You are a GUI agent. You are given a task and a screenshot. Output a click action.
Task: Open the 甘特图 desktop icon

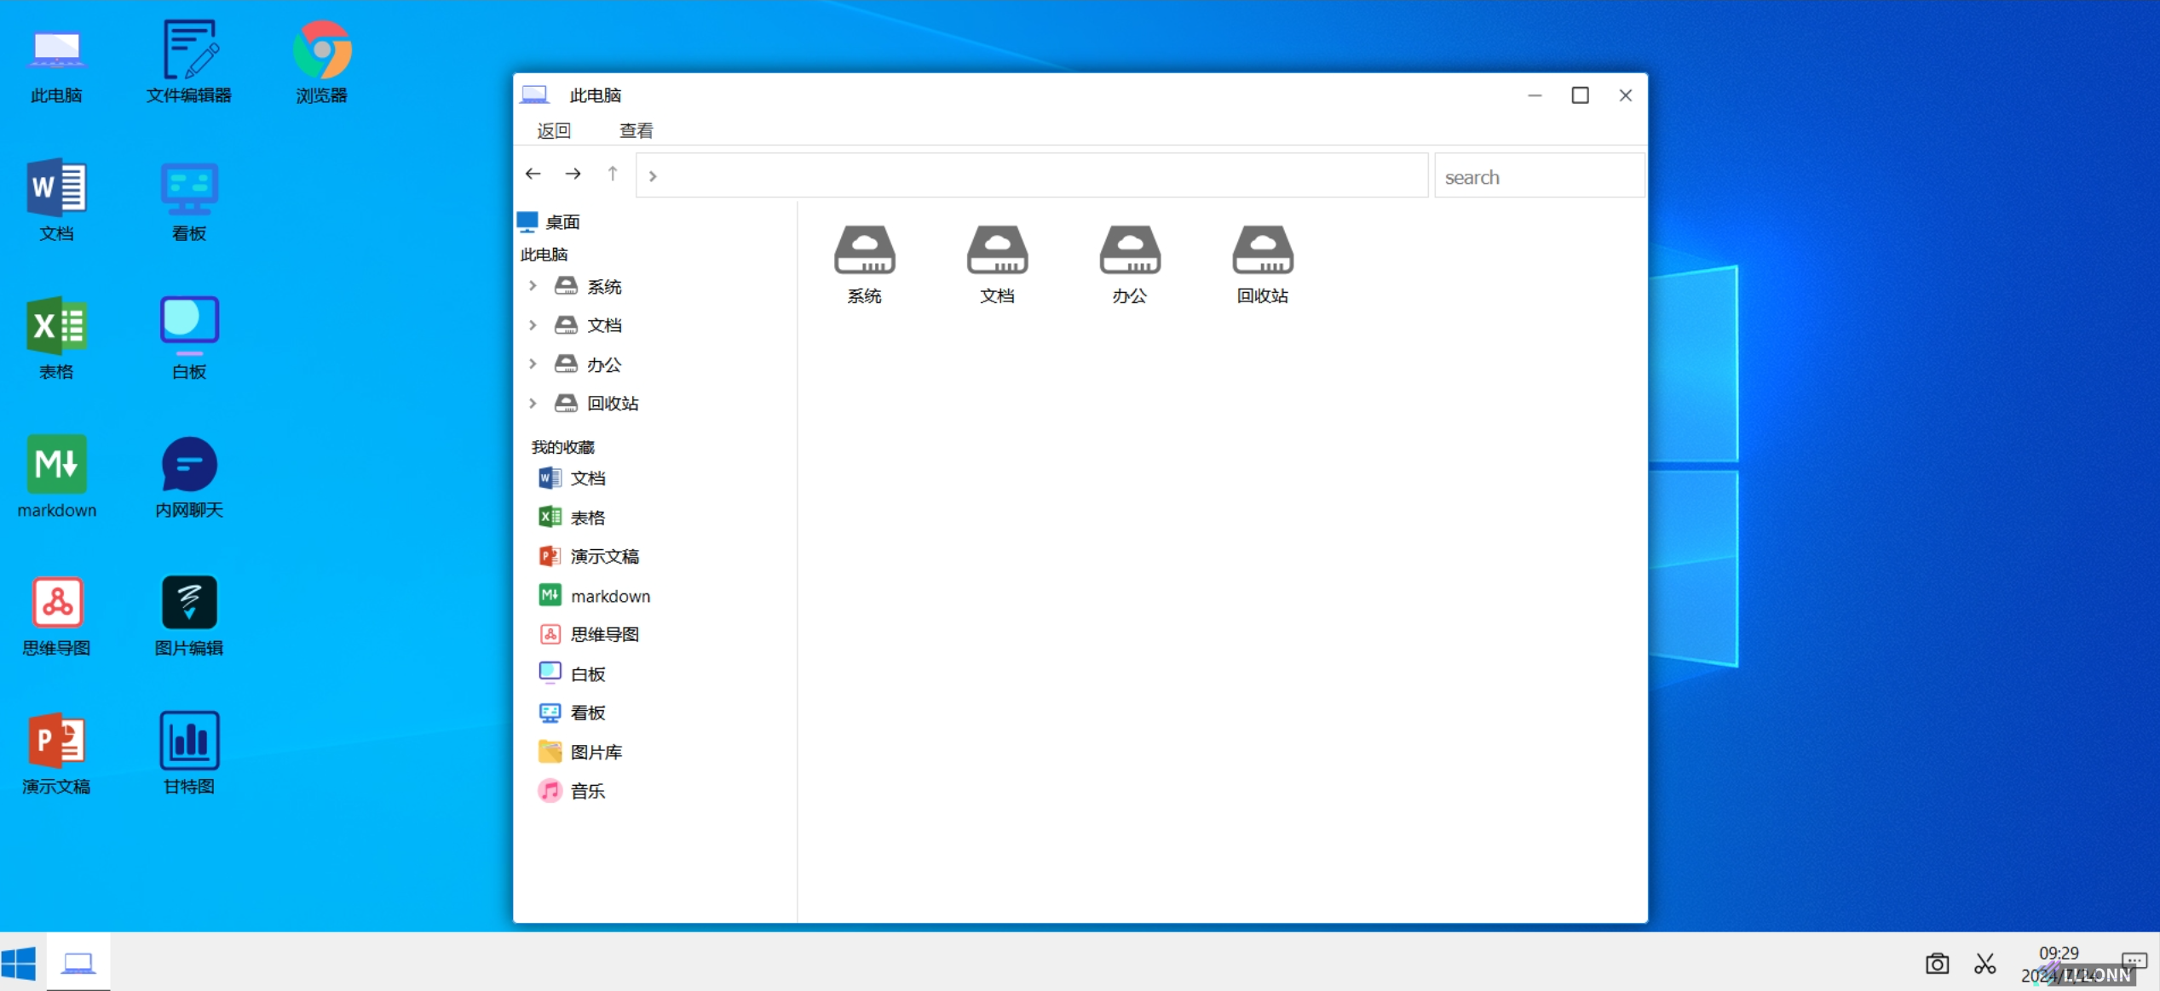tap(189, 753)
